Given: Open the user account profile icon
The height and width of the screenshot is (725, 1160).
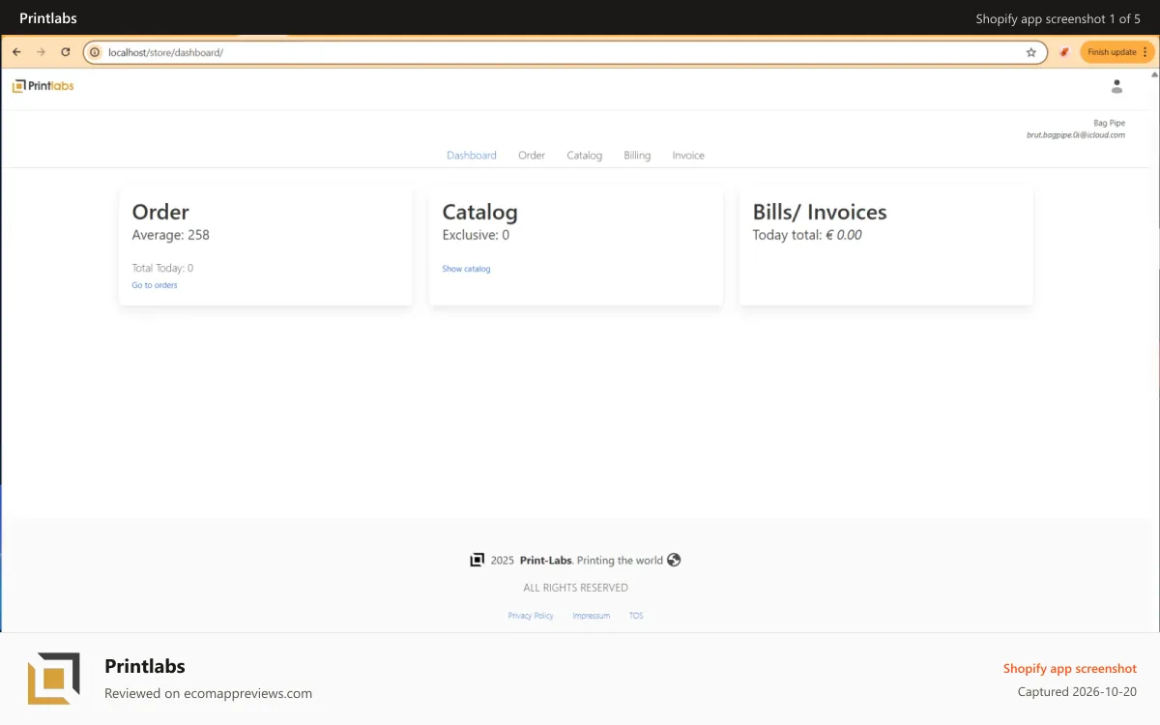Looking at the screenshot, I should click(1116, 86).
